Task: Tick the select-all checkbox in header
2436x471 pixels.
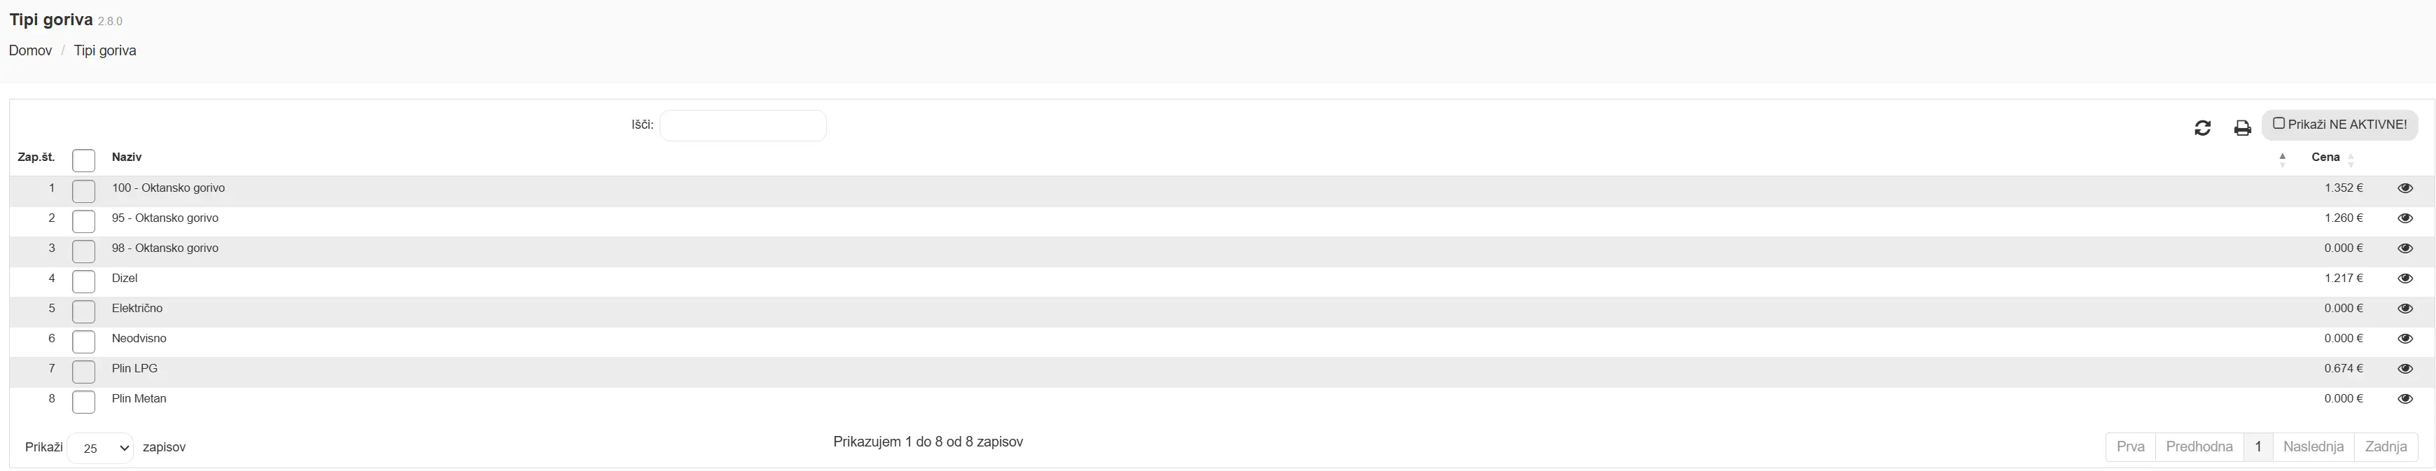Action: pyautogui.click(x=84, y=161)
